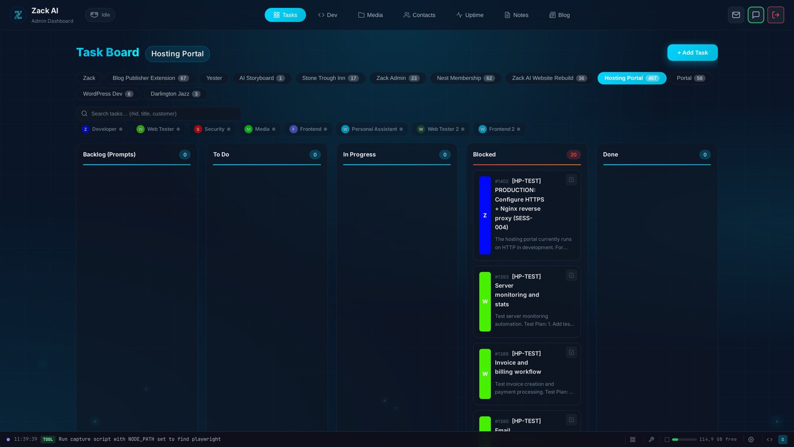Click the red logout icon
This screenshot has width=794, height=447.
(776, 15)
